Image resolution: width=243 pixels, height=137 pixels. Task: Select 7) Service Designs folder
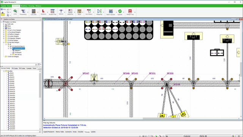pos(13,57)
